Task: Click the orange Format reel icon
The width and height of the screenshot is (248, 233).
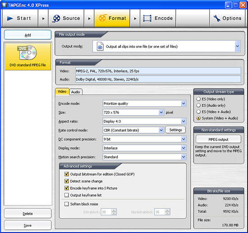Action: coord(102,18)
